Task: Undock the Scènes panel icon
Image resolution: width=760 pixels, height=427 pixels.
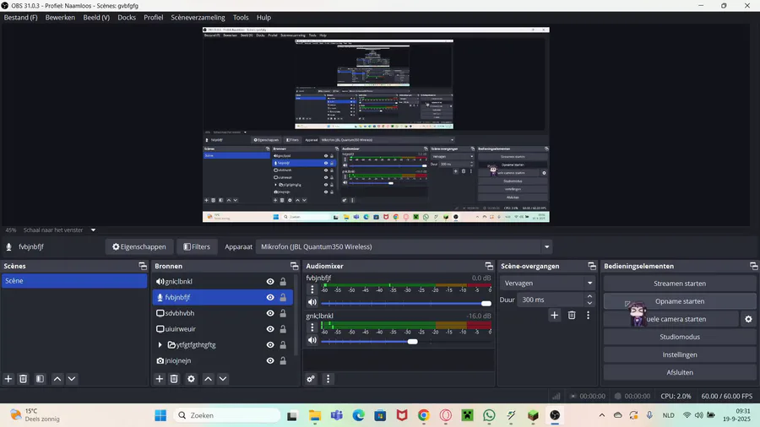Action: [143, 266]
